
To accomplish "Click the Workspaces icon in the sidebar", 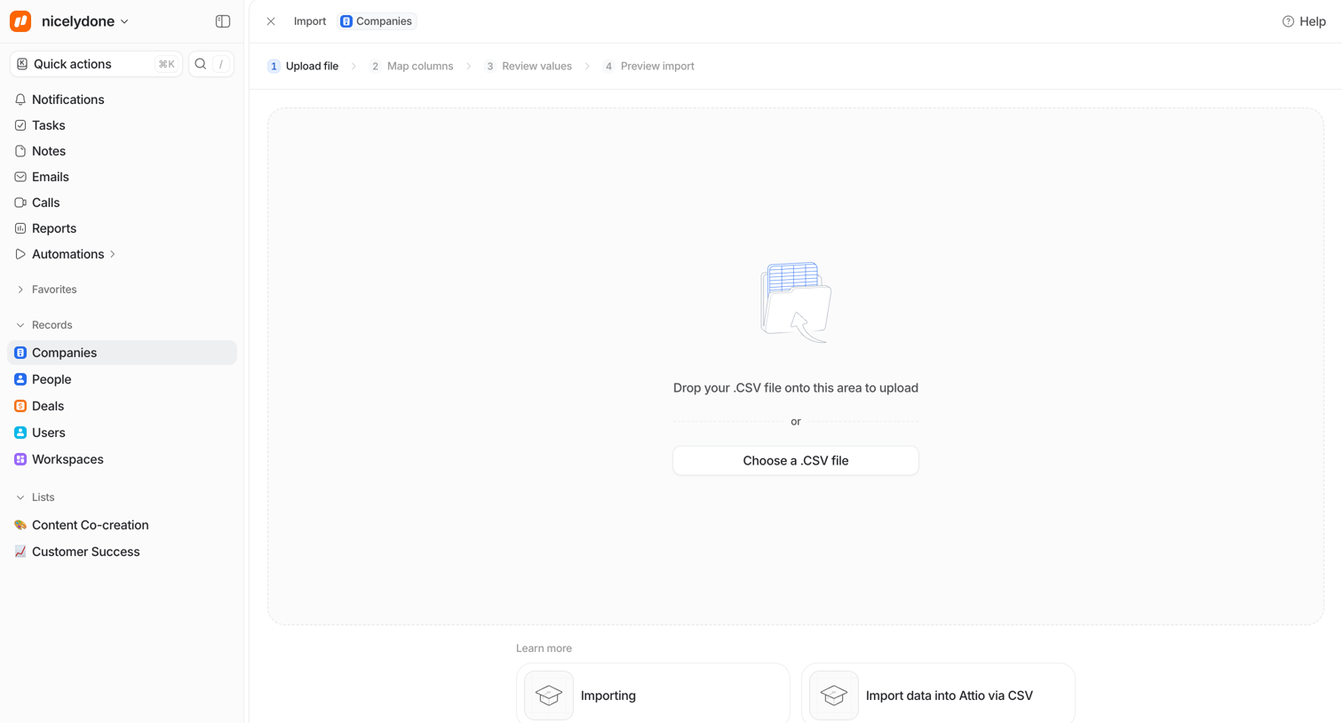I will click(20, 459).
